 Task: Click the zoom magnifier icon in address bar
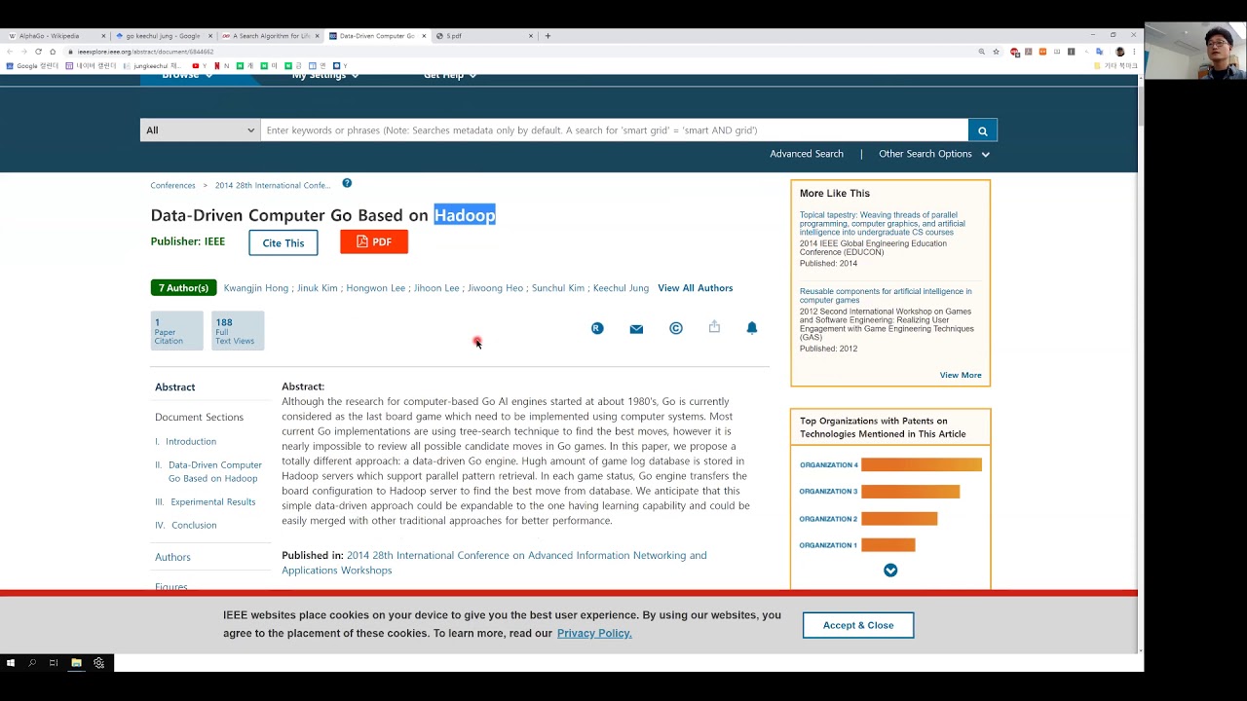(x=981, y=52)
